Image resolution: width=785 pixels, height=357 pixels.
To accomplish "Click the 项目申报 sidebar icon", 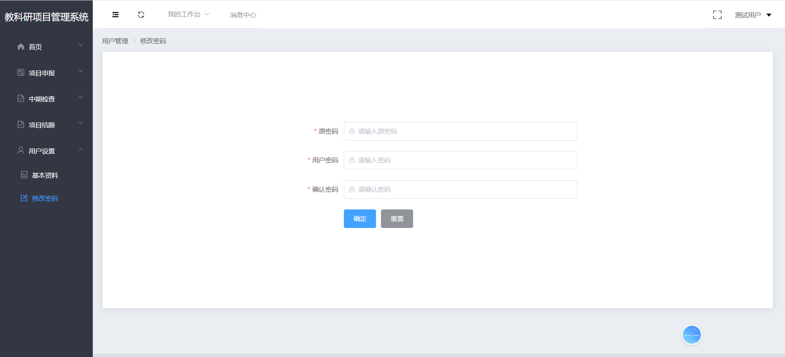I will pos(21,73).
